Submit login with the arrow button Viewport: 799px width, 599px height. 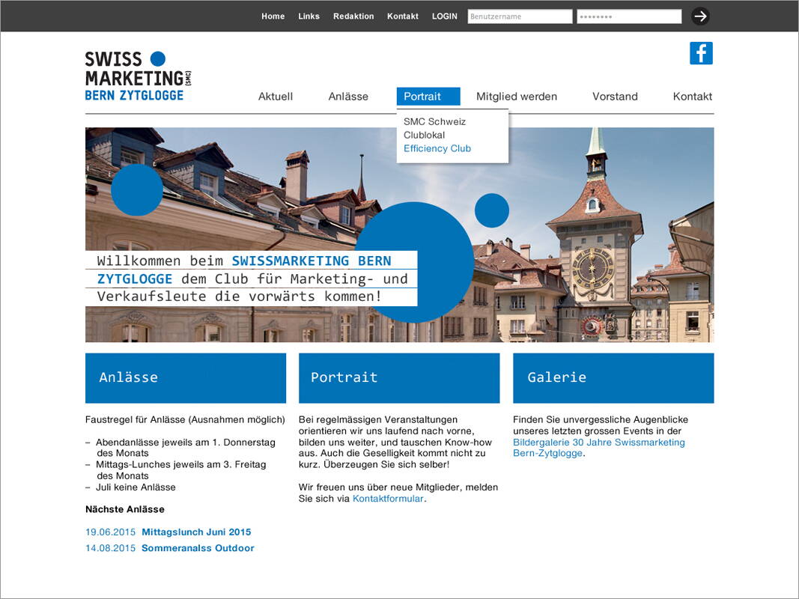(x=700, y=16)
